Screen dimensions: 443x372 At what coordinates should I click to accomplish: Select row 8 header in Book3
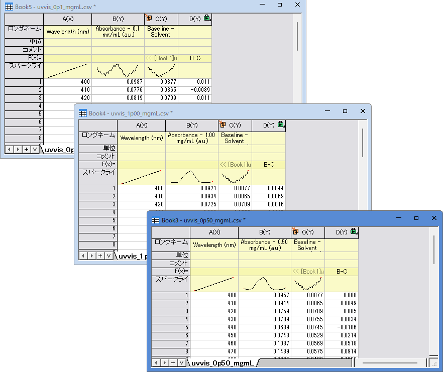coord(171,351)
